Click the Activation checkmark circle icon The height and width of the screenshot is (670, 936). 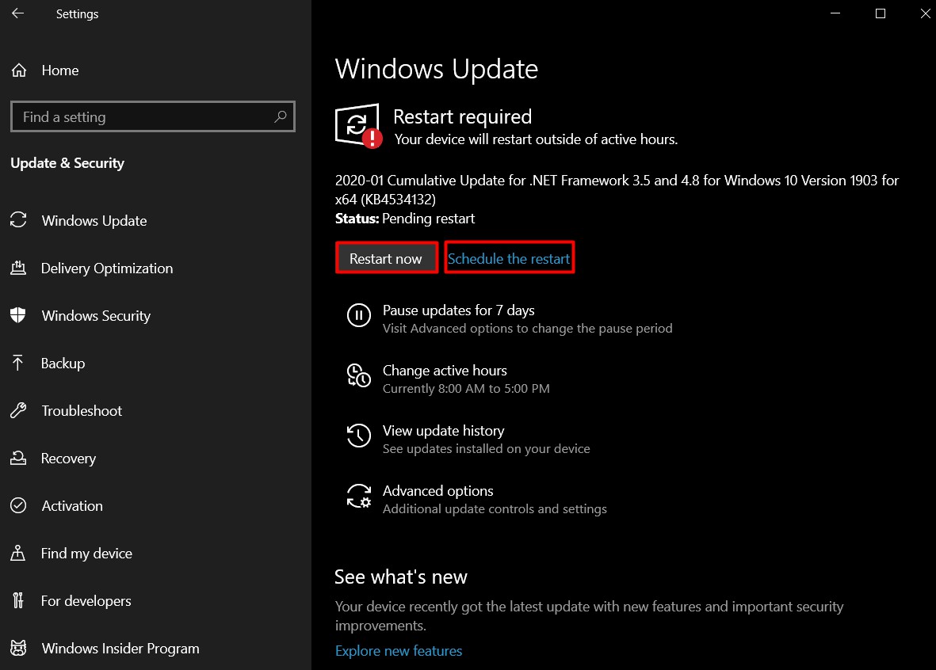coord(18,505)
